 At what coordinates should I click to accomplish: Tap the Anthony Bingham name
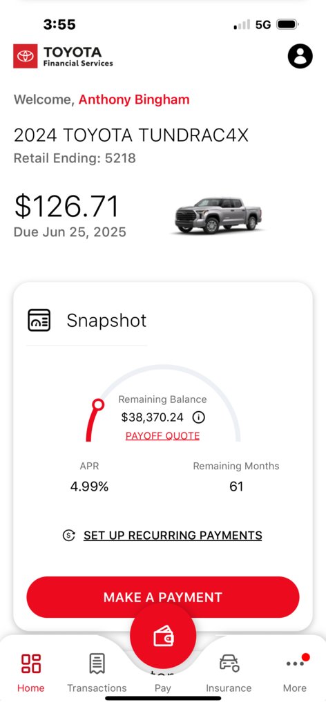[134, 100]
